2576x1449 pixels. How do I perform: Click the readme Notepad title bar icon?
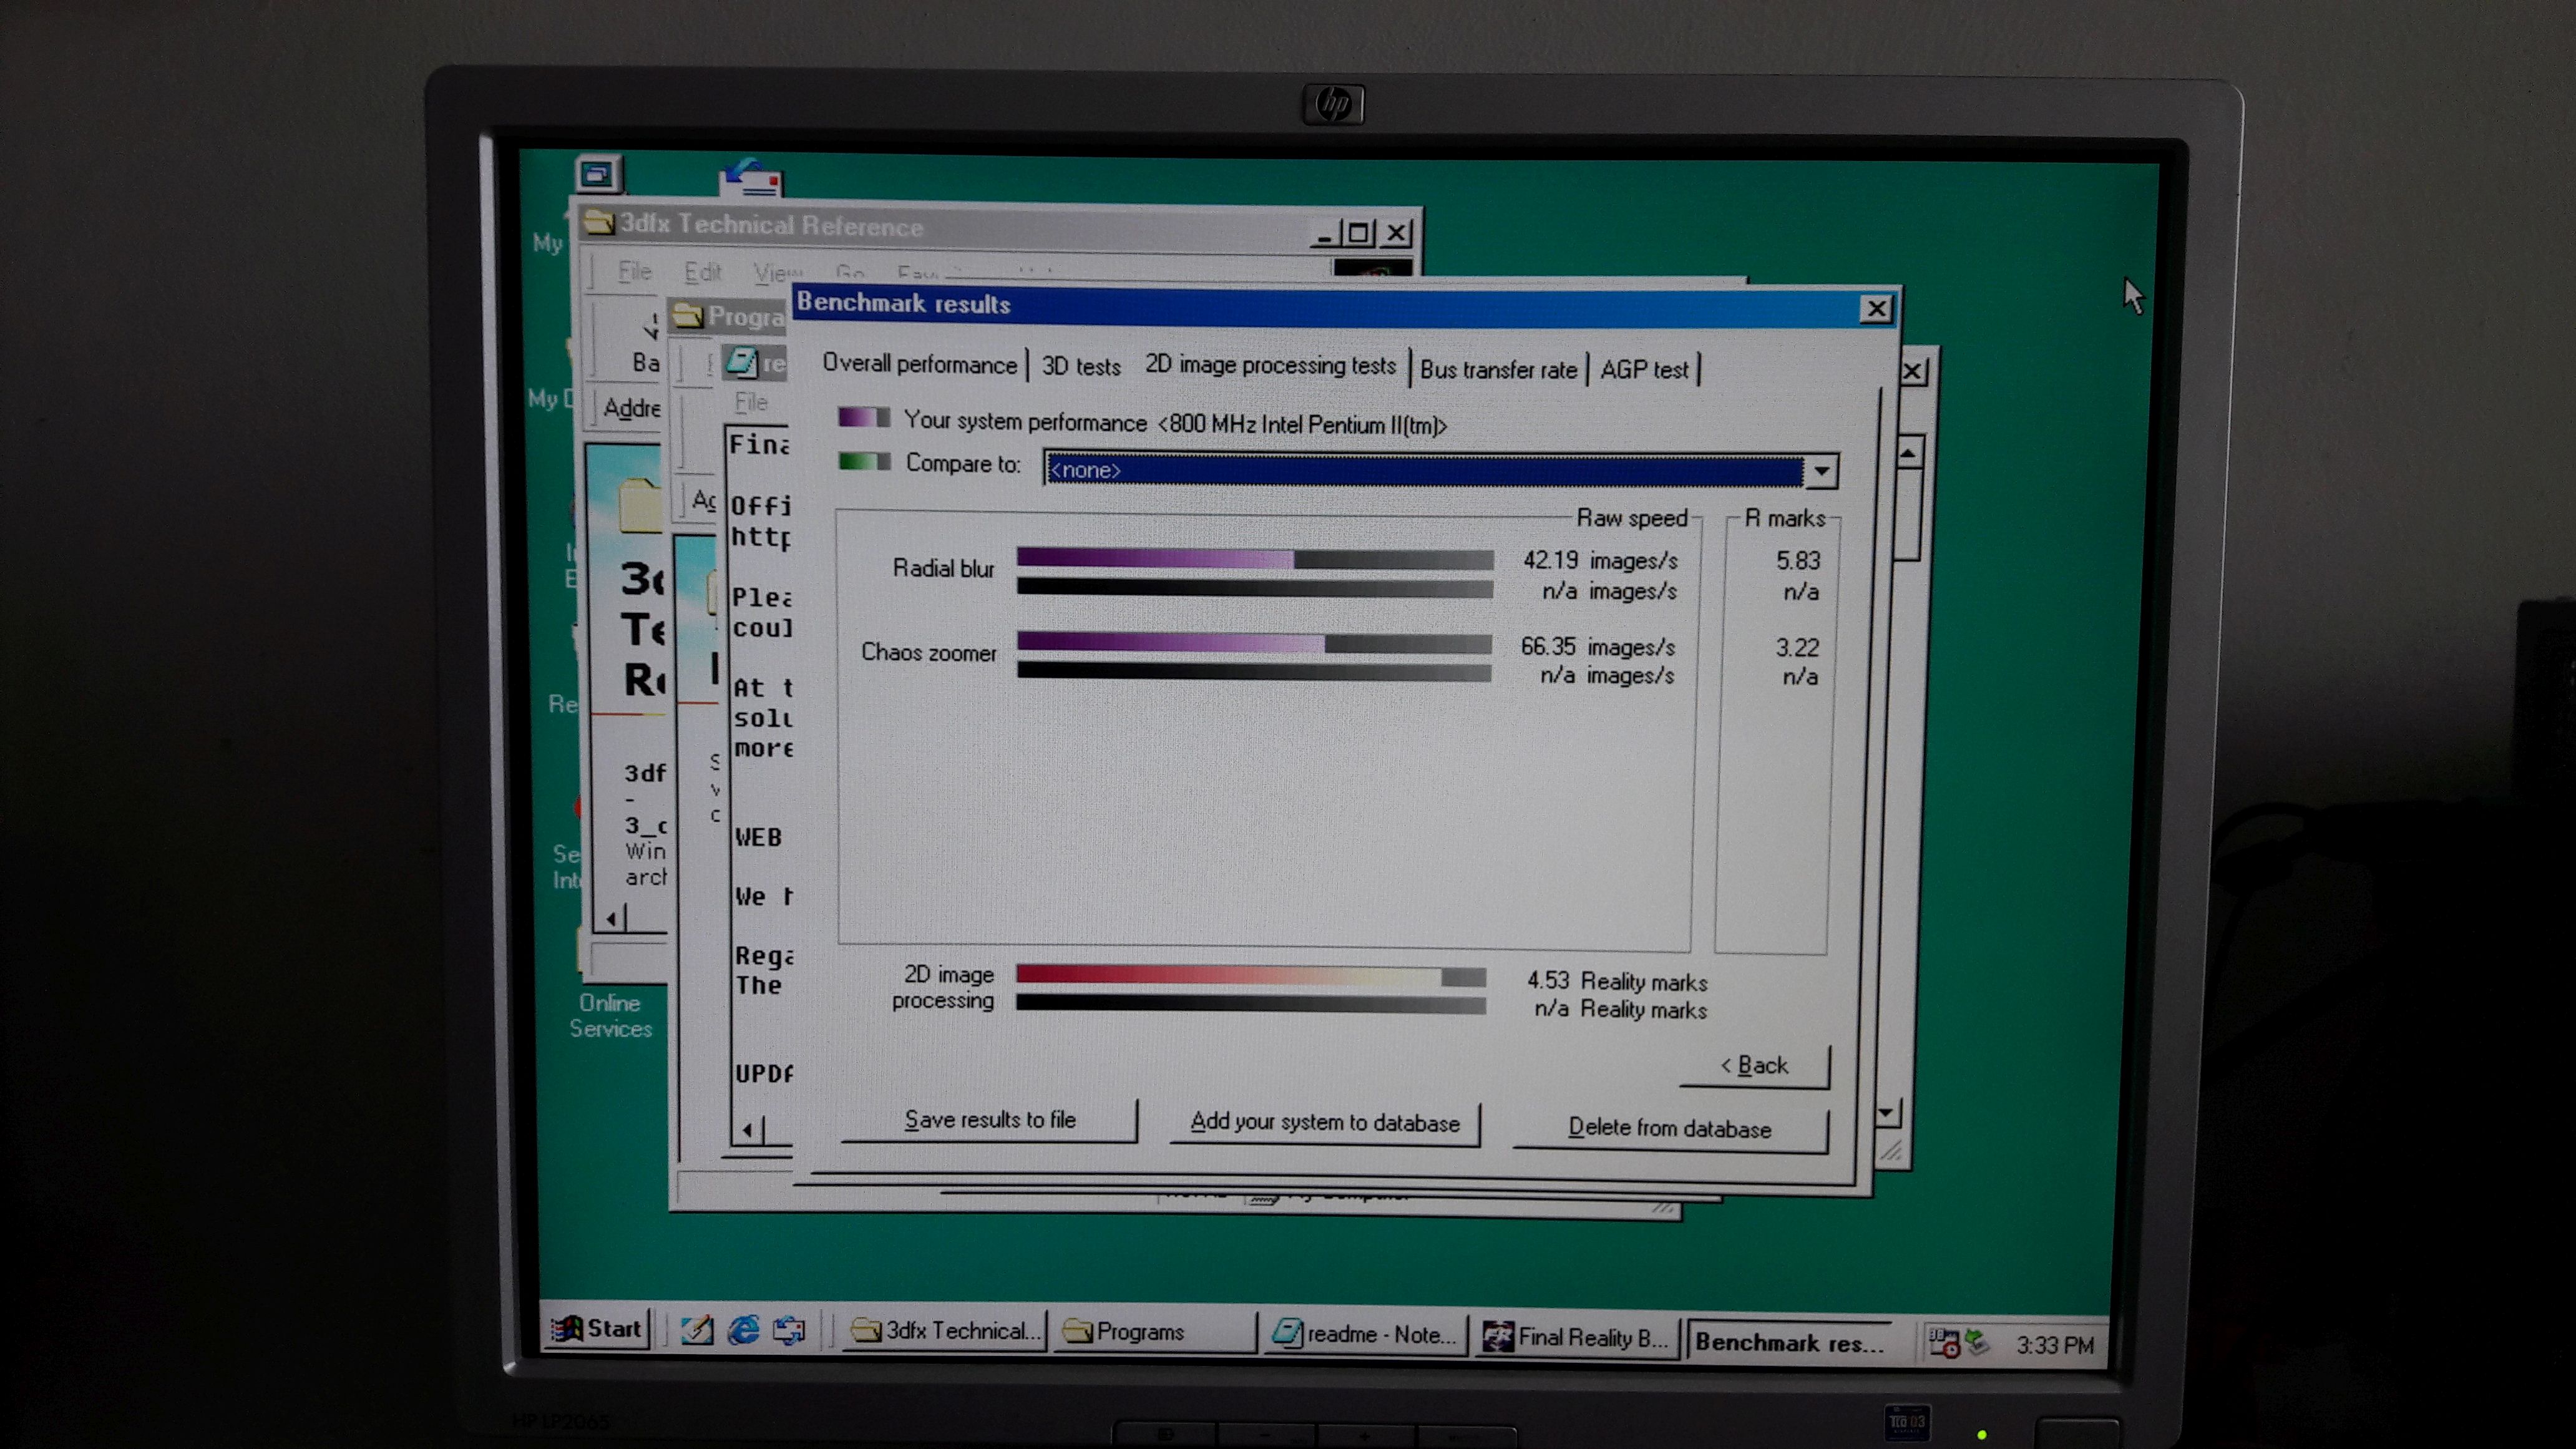(741, 361)
